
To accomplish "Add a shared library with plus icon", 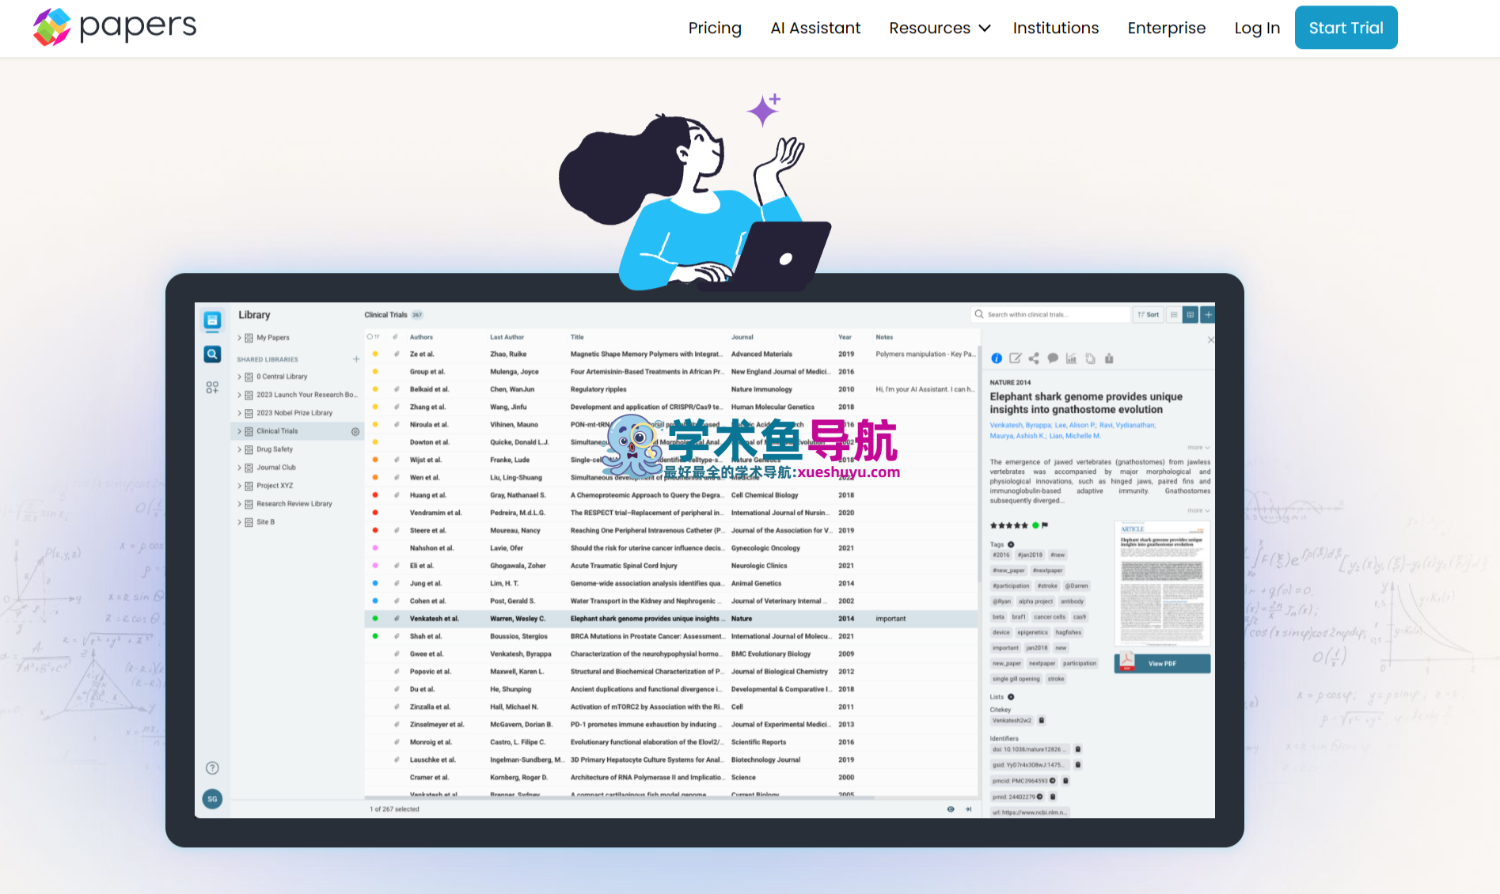I will point(356,359).
